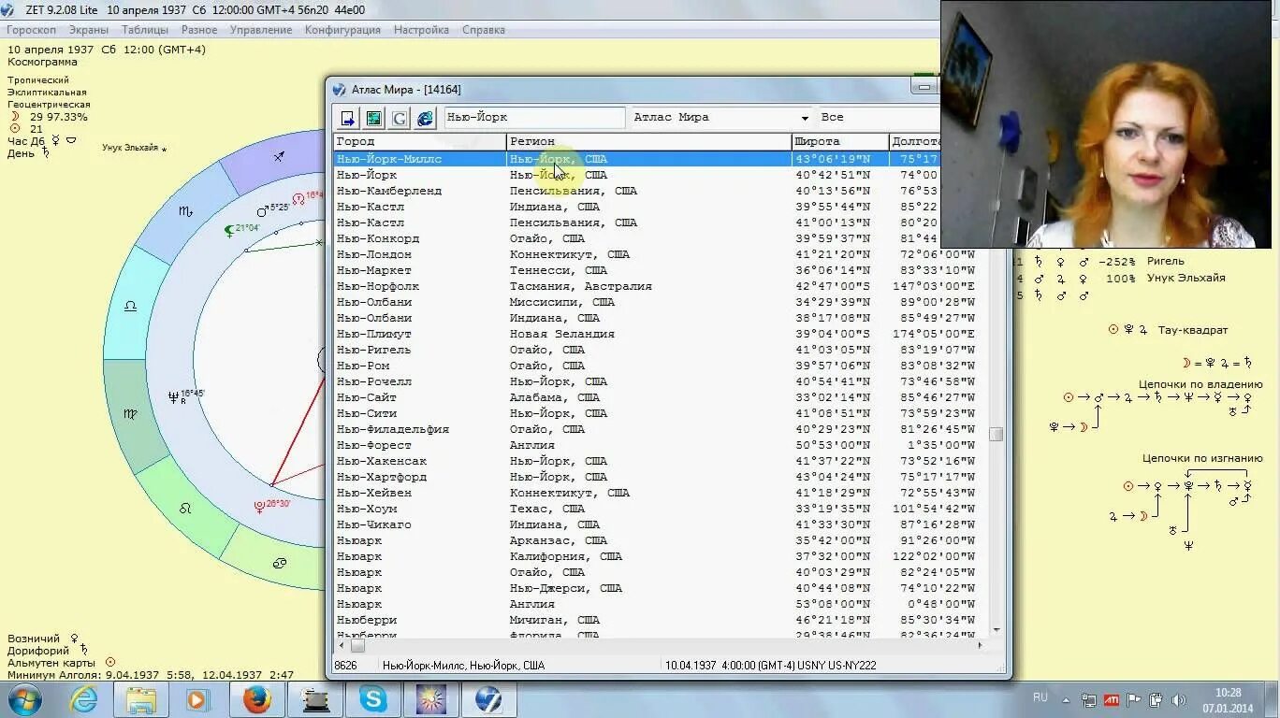The width and height of the screenshot is (1280, 718).
Task: Click the Тау-квадрат label in right panel
Action: click(x=1192, y=330)
